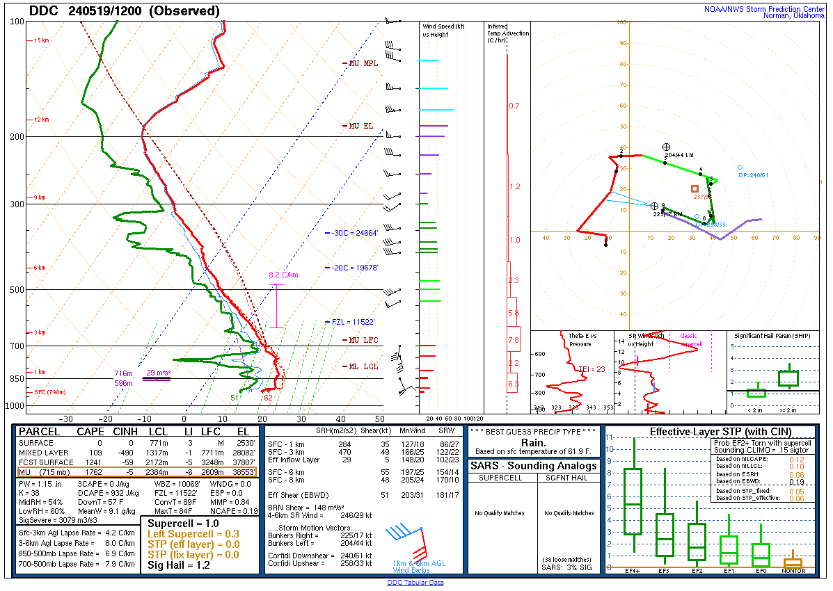
Task: Click the SARS - Sounding Analogs header
Action: [534, 466]
